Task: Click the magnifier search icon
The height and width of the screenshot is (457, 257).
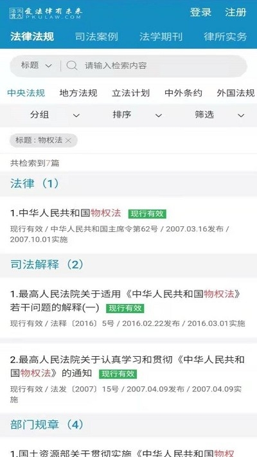Action: [72, 66]
